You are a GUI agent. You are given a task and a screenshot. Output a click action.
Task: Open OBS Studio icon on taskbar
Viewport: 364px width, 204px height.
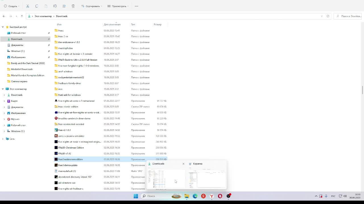pos(228,196)
